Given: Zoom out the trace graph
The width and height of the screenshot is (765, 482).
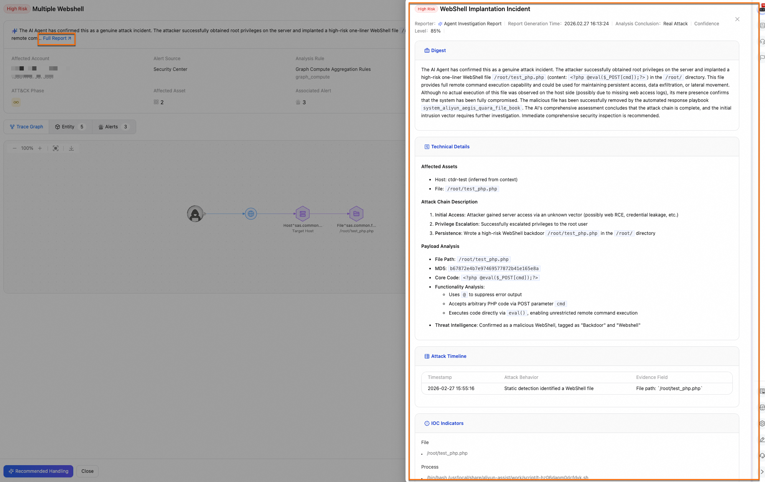Looking at the screenshot, I should pos(15,148).
